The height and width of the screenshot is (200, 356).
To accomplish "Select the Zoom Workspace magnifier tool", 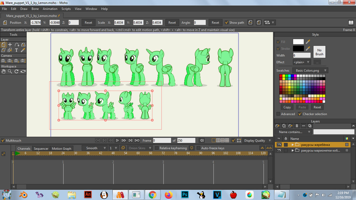I will tap(10, 71).
